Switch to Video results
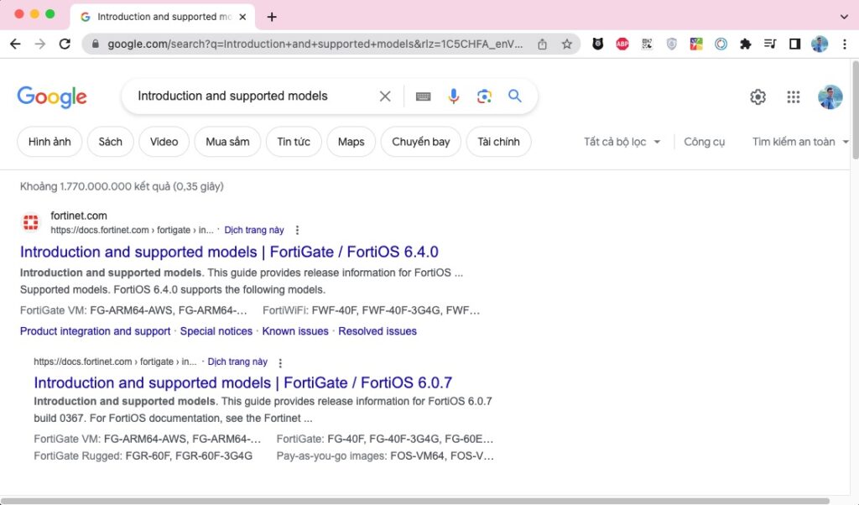This screenshot has height=505, width=859. click(164, 142)
